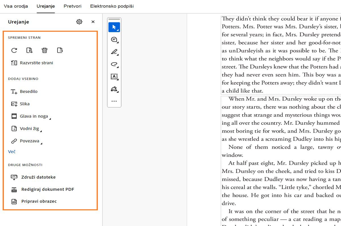Click text paragraph starting 'They didn't think'

(281, 55)
